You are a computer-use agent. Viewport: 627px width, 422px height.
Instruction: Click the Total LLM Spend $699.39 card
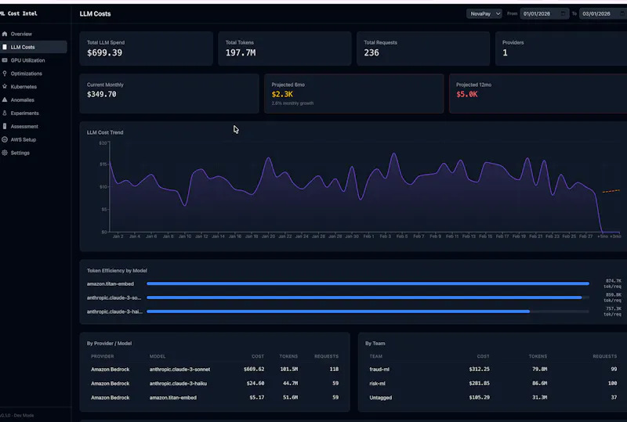(147, 49)
